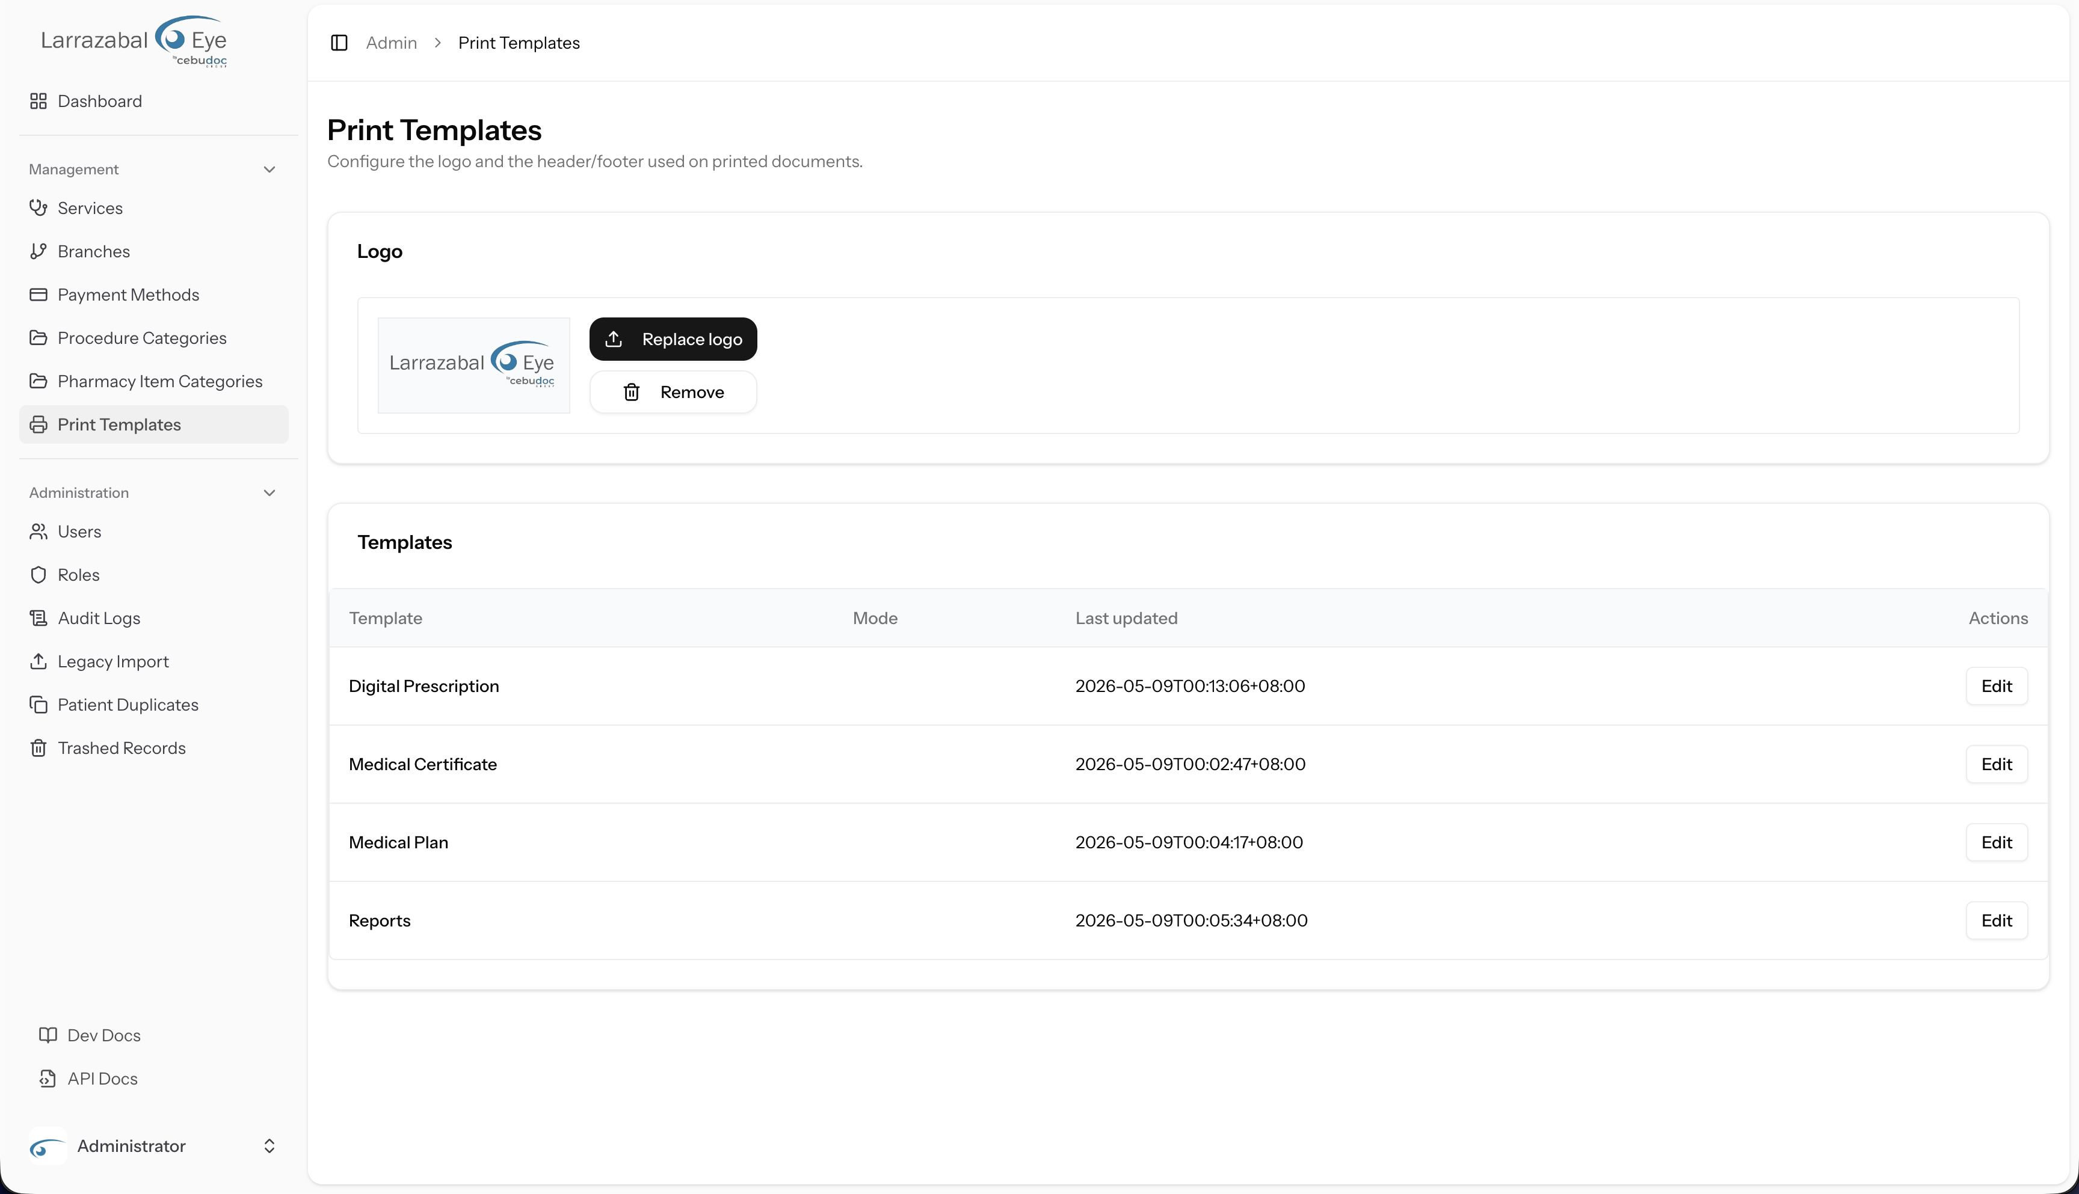Open Trashed Records page

pos(154,748)
